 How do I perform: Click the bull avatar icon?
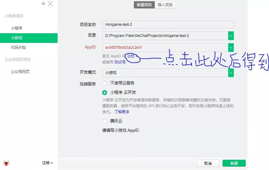click(6, 163)
